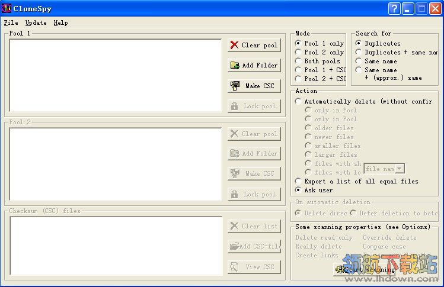The width and height of the screenshot is (444, 287).
Task: Click Add Folder button in Pool 1
Action: click(x=254, y=65)
